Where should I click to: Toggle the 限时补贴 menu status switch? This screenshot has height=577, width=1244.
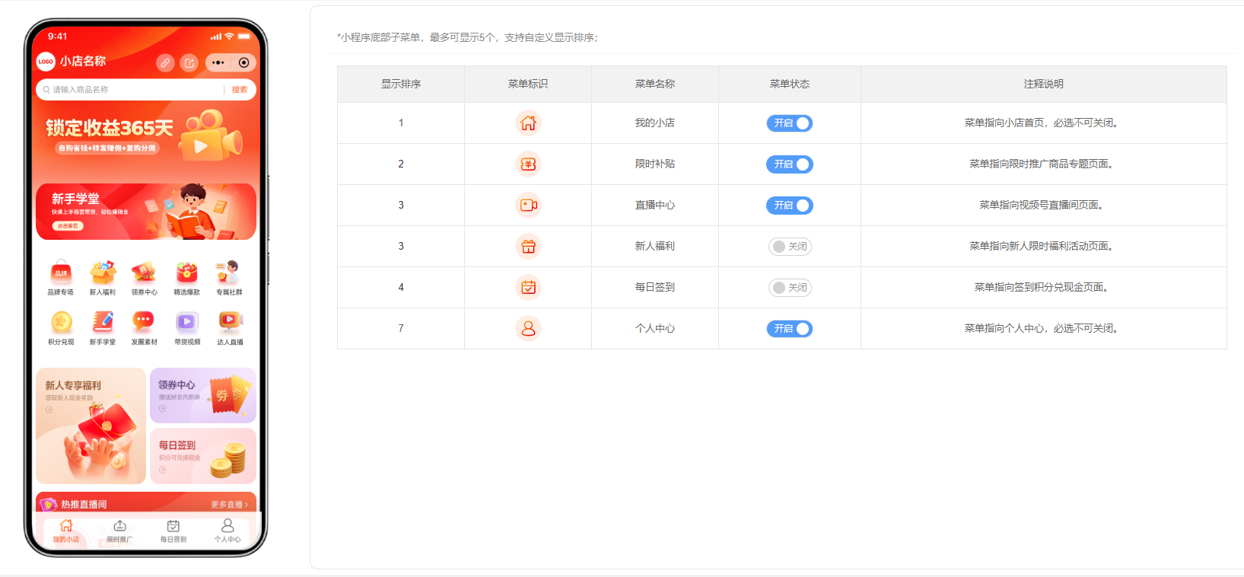click(x=790, y=164)
